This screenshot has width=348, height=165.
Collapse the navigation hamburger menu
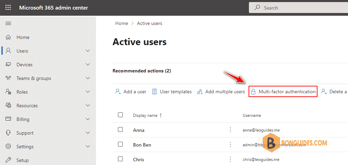(8, 24)
